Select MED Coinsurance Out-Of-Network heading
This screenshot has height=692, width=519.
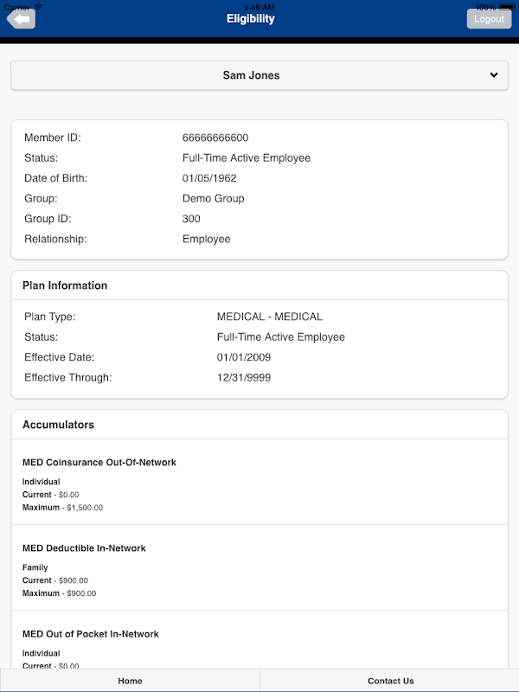click(99, 463)
